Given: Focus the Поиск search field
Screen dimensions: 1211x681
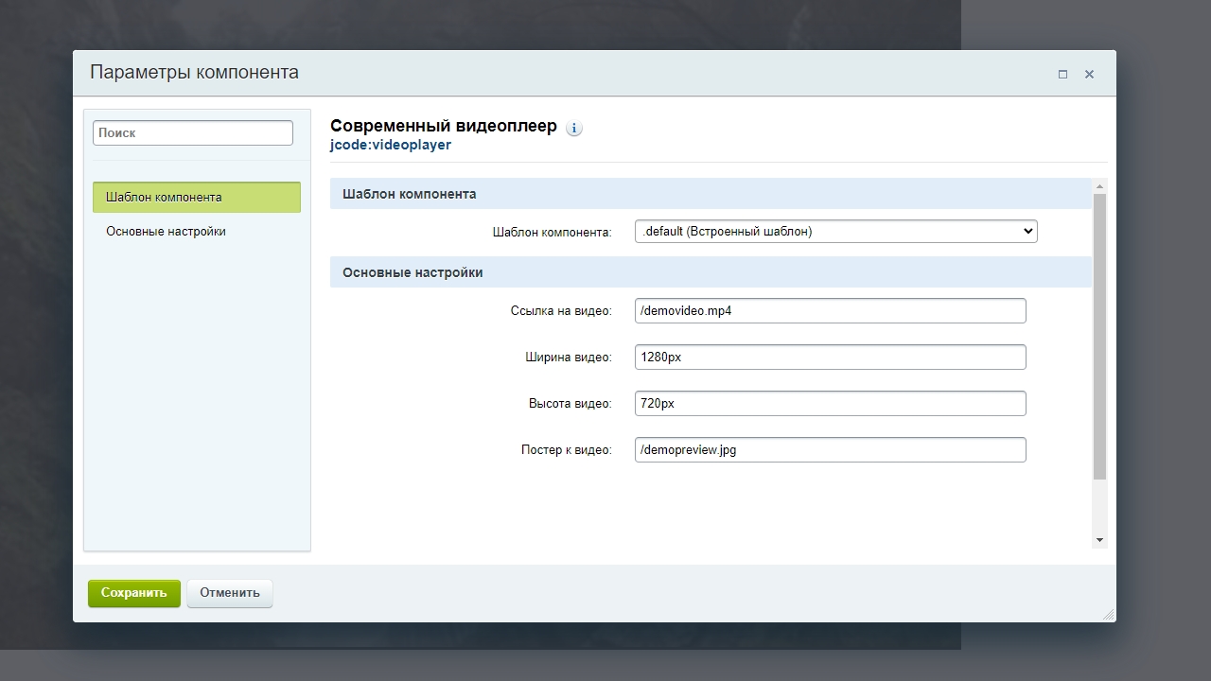Looking at the screenshot, I should [193, 132].
